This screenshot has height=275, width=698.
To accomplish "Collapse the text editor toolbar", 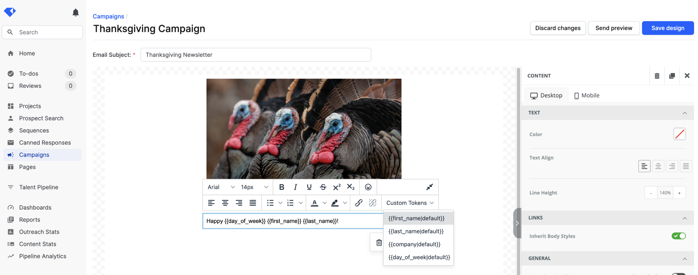I will coord(429,187).
